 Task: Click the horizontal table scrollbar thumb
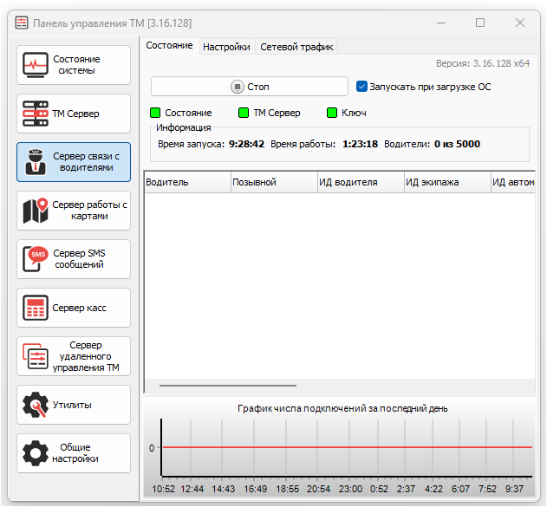coord(228,386)
